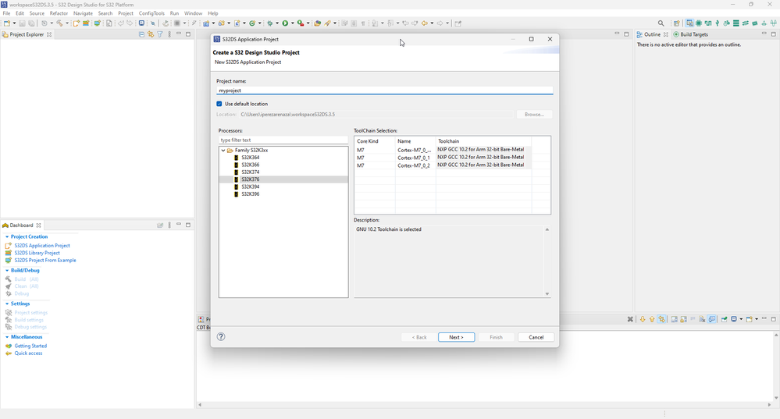780x419 pixels.
Task: Open the New file dropdown arrow
Action: click(14, 23)
